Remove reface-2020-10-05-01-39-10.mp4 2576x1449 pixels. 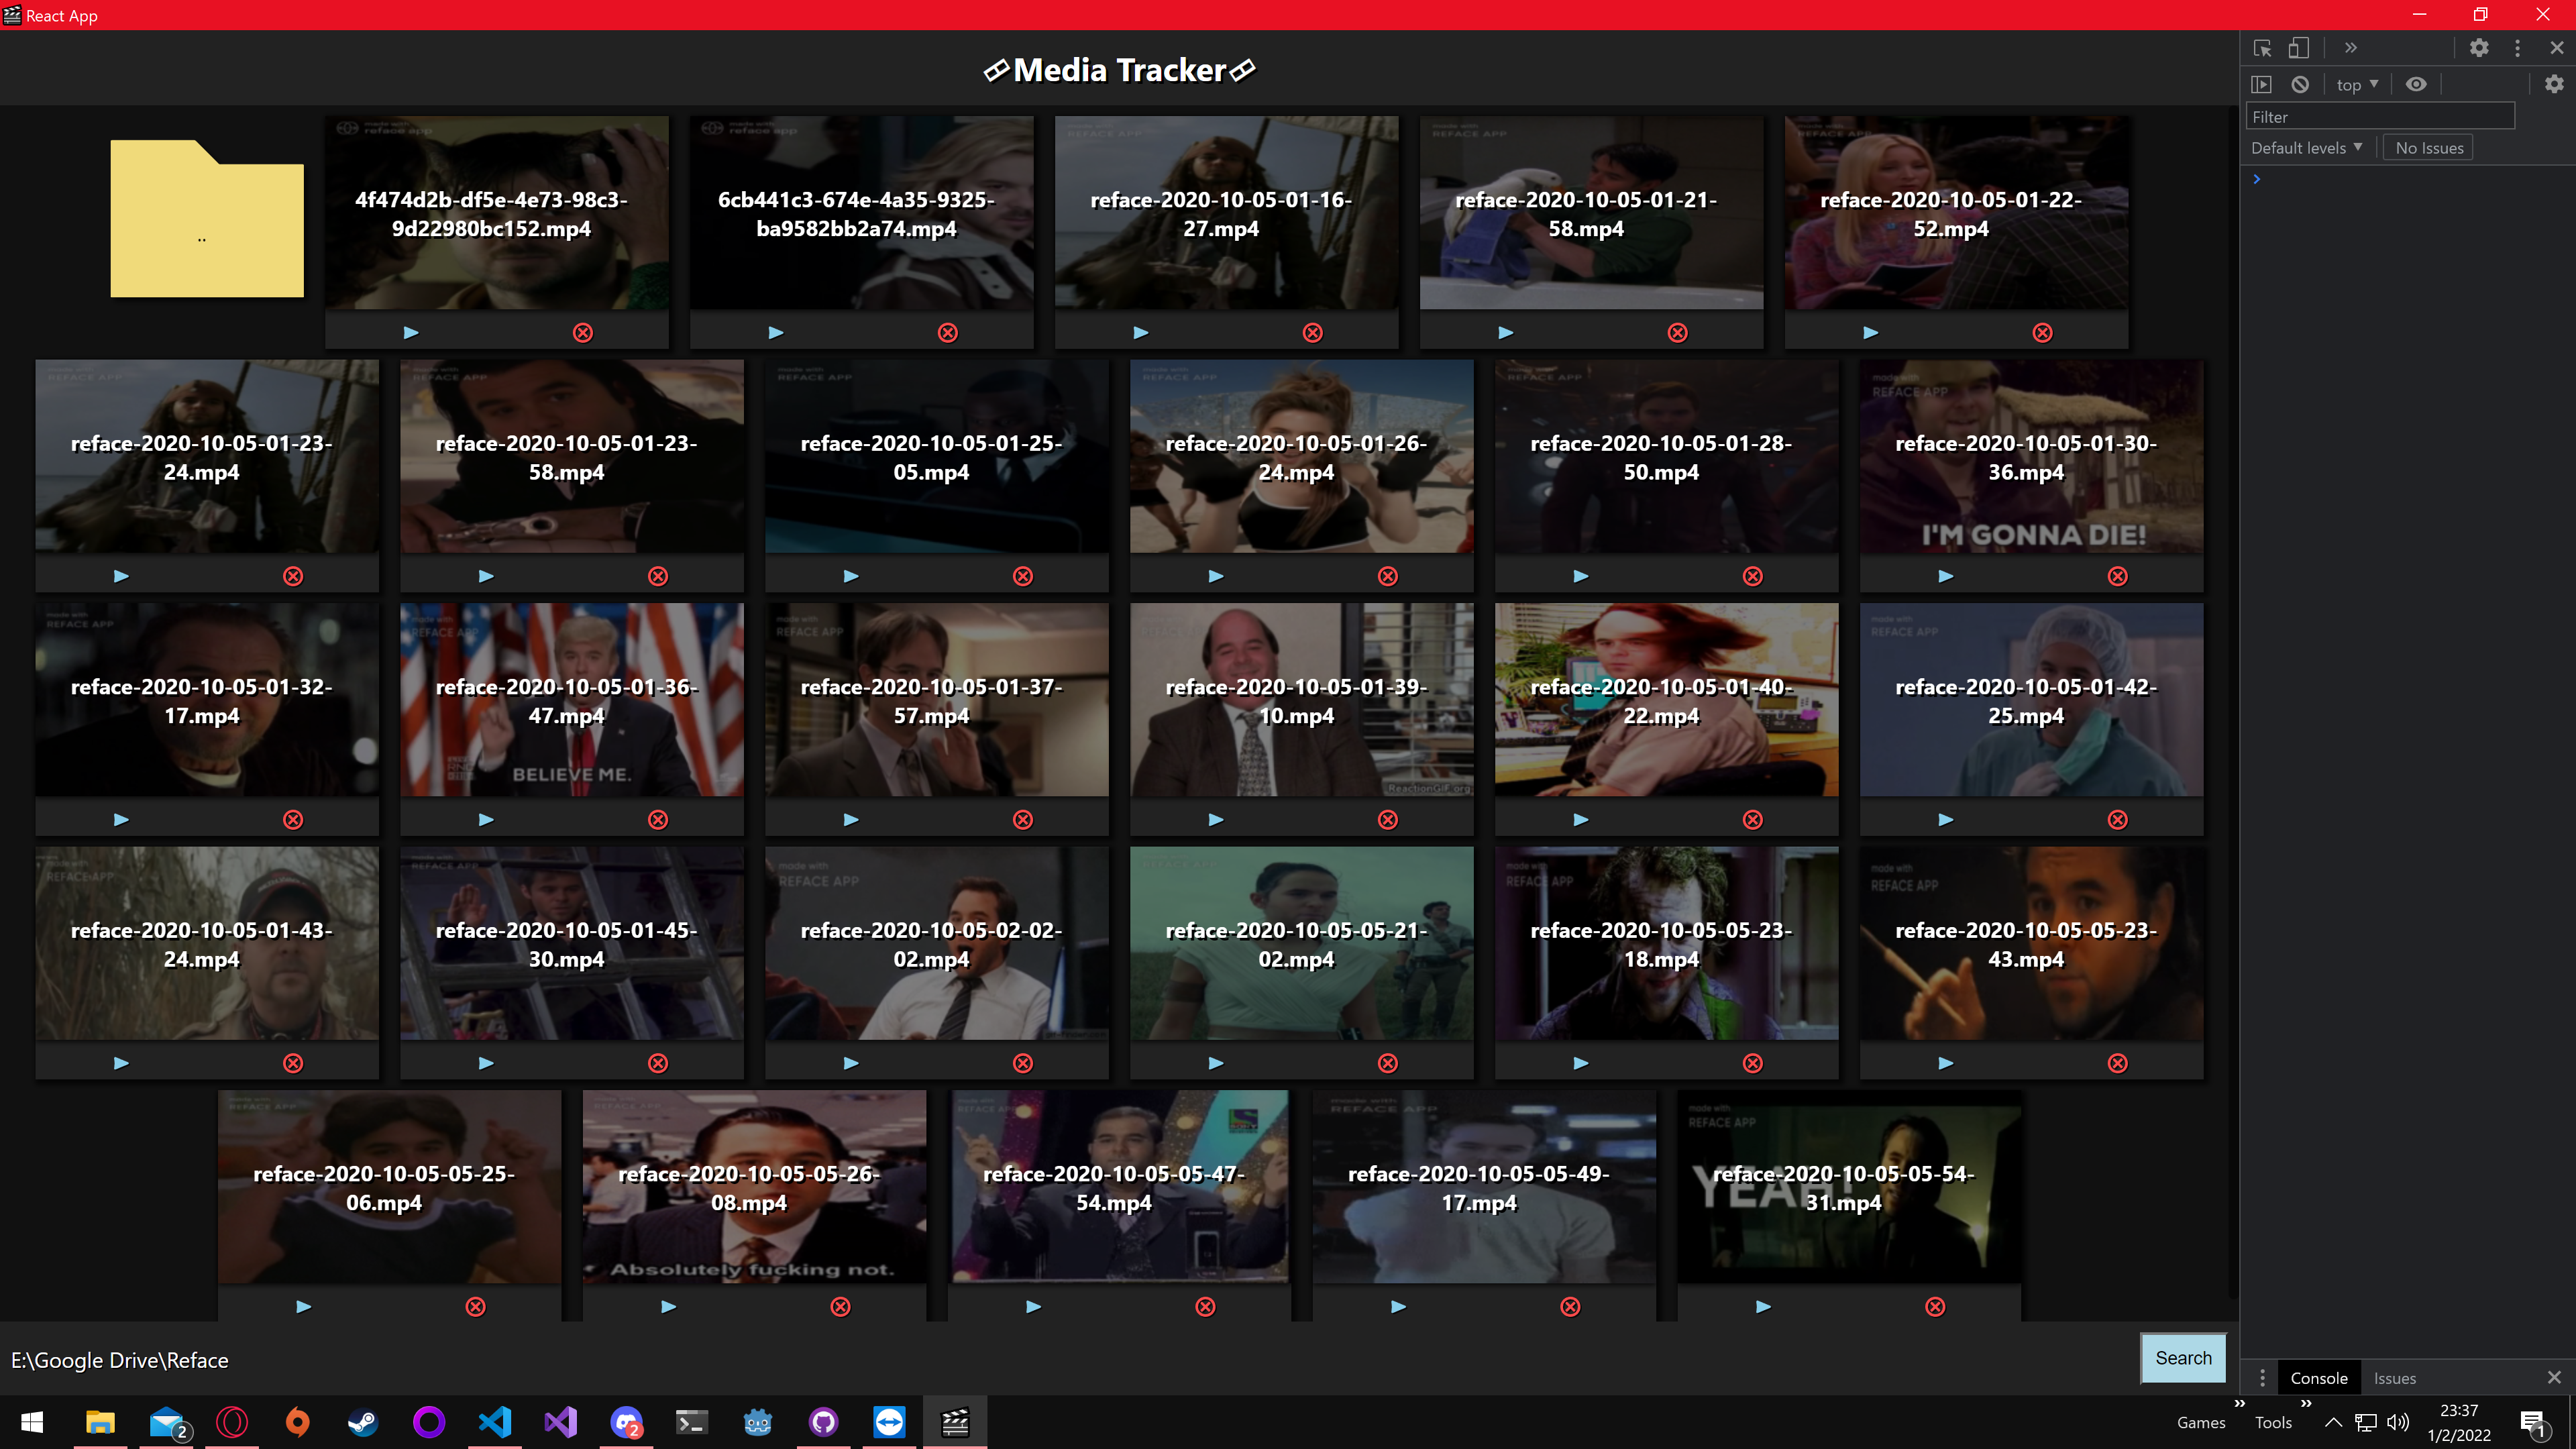pyautogui.click(x=1388, y=819)
